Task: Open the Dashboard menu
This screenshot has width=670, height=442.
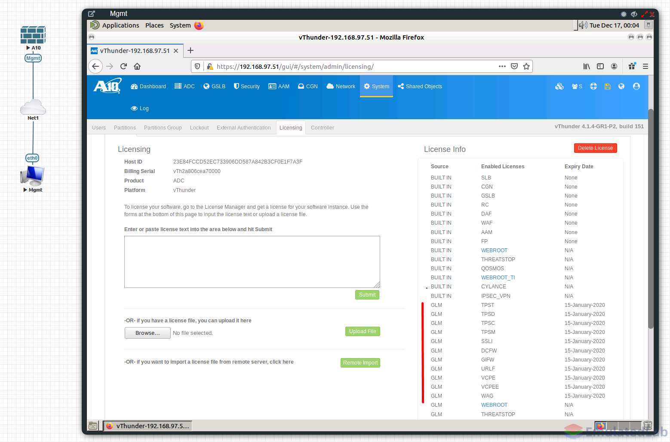Action: (148, 87)
